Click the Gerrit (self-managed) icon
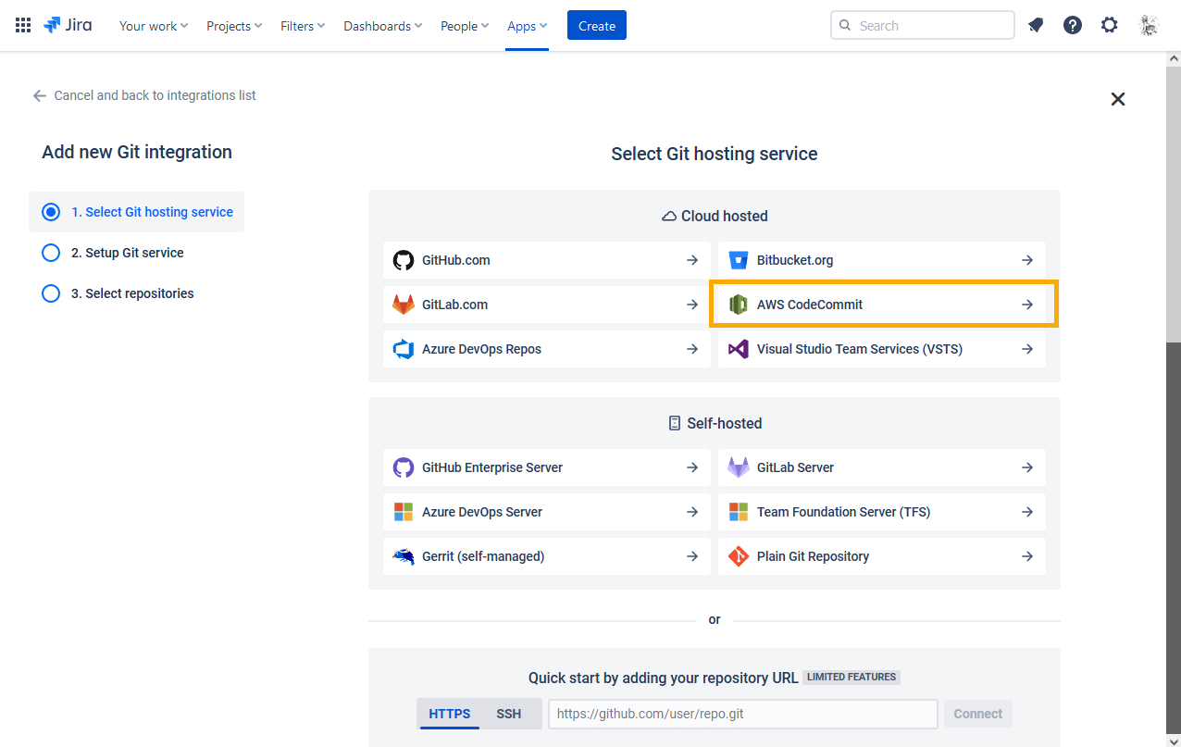1181x747 pixels. [x=404, y=556]
